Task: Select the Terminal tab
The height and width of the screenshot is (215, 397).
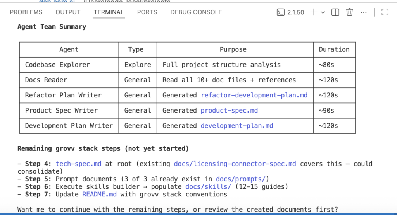Action: (109, 12)
